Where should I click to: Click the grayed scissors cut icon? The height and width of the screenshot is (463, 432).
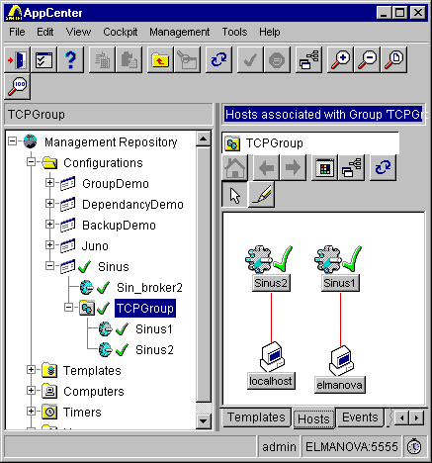click(x=187, y=59)
